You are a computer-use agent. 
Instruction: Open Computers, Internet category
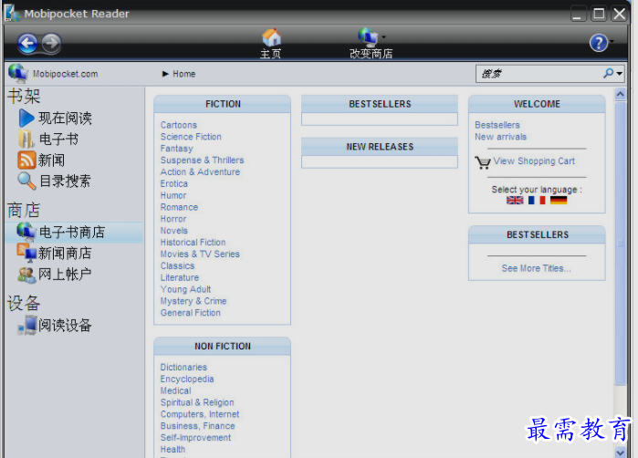click(x=200, y=414)
